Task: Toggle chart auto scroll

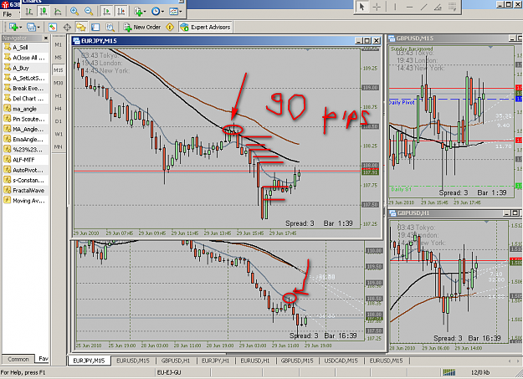Action: (107, 12)
